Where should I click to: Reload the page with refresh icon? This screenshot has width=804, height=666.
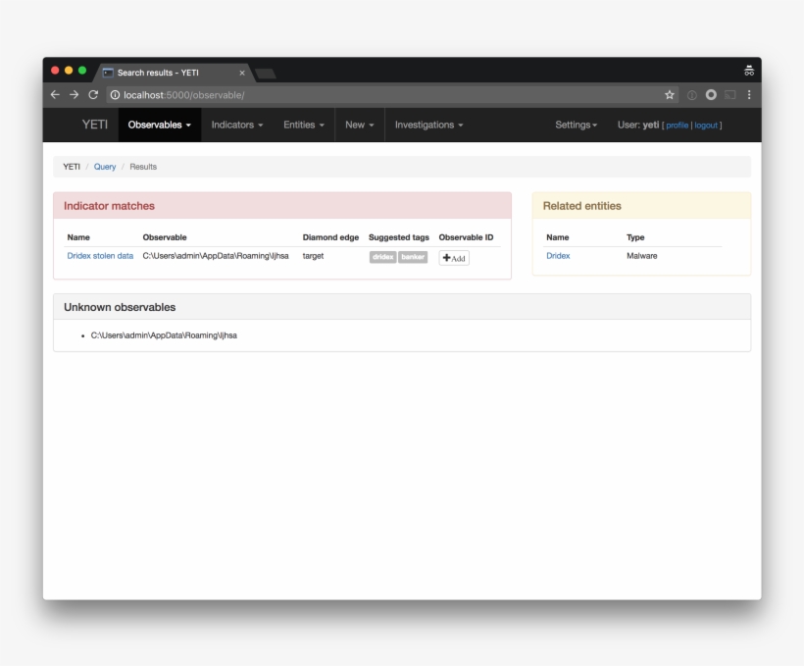(x=93, y=95)
